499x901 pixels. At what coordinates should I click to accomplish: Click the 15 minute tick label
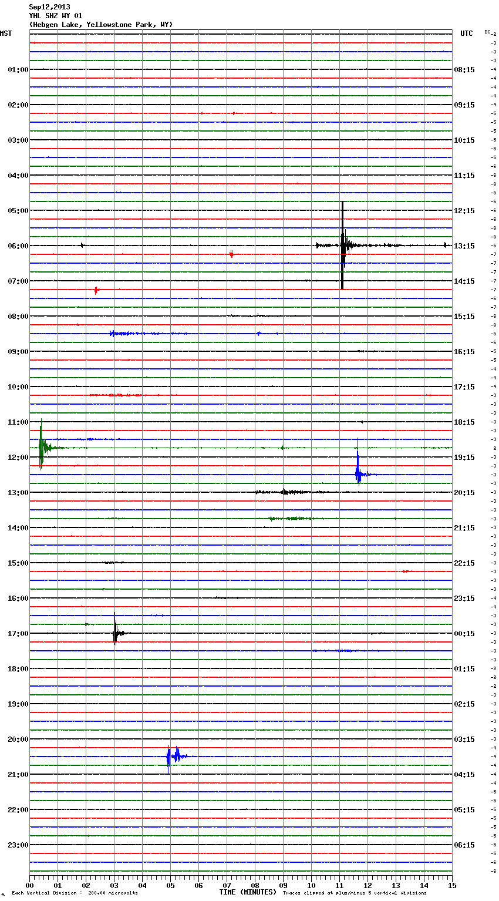click(x=452, y=885)
